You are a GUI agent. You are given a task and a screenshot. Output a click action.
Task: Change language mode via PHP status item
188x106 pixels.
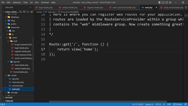click(x=169, y=104)
